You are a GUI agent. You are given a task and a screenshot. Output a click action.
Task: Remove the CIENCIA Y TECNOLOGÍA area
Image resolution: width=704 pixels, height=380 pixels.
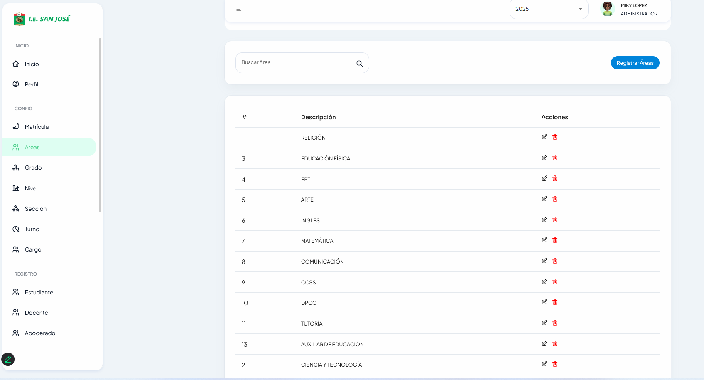555,364
